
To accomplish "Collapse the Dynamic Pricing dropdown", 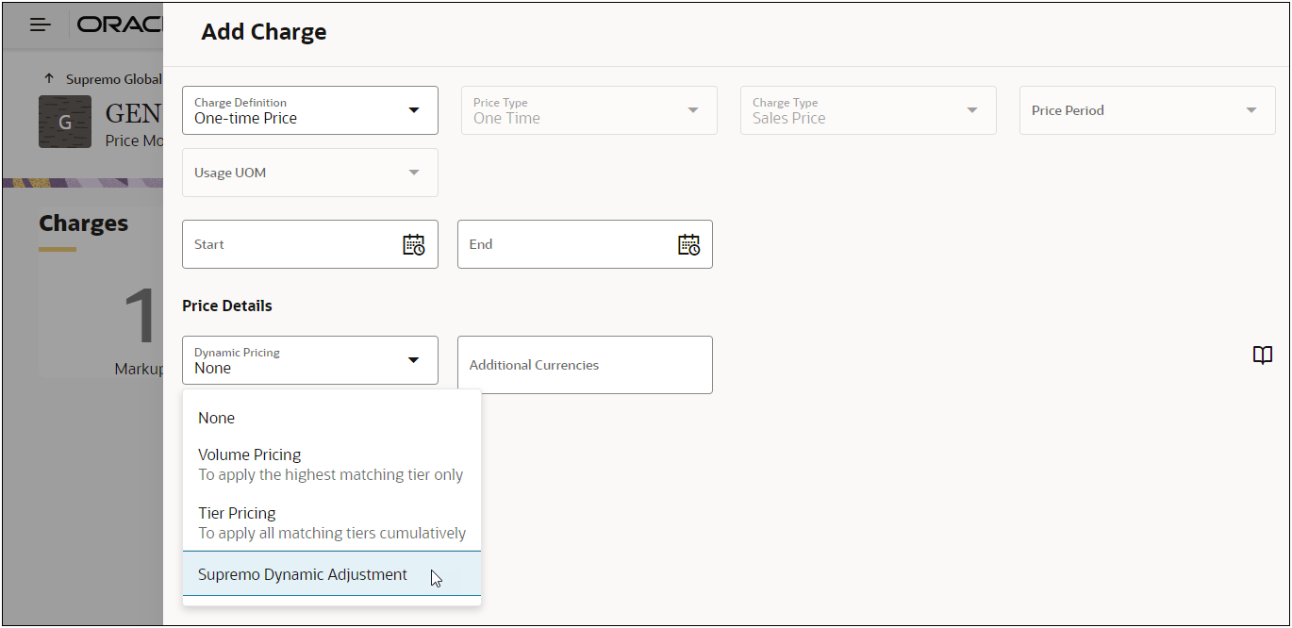I will click(413, 360).
